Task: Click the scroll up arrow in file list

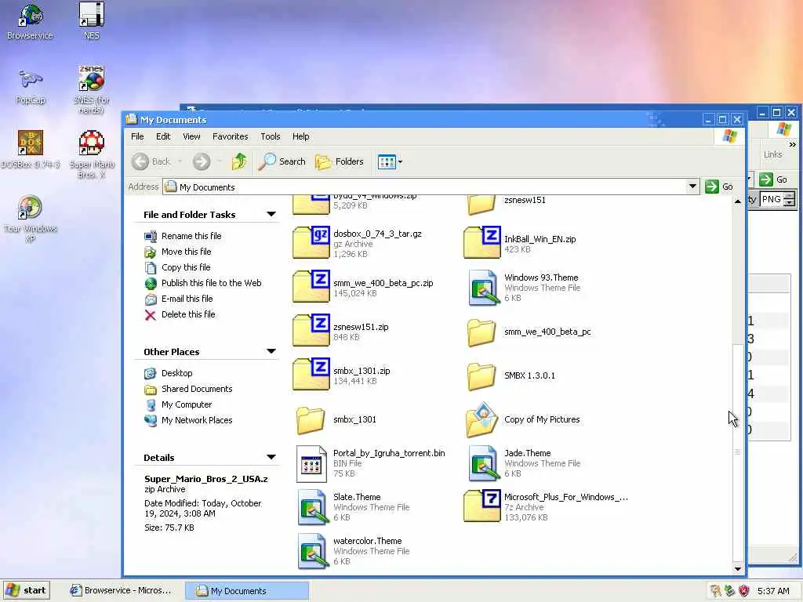Action: (x=737, y=201)
